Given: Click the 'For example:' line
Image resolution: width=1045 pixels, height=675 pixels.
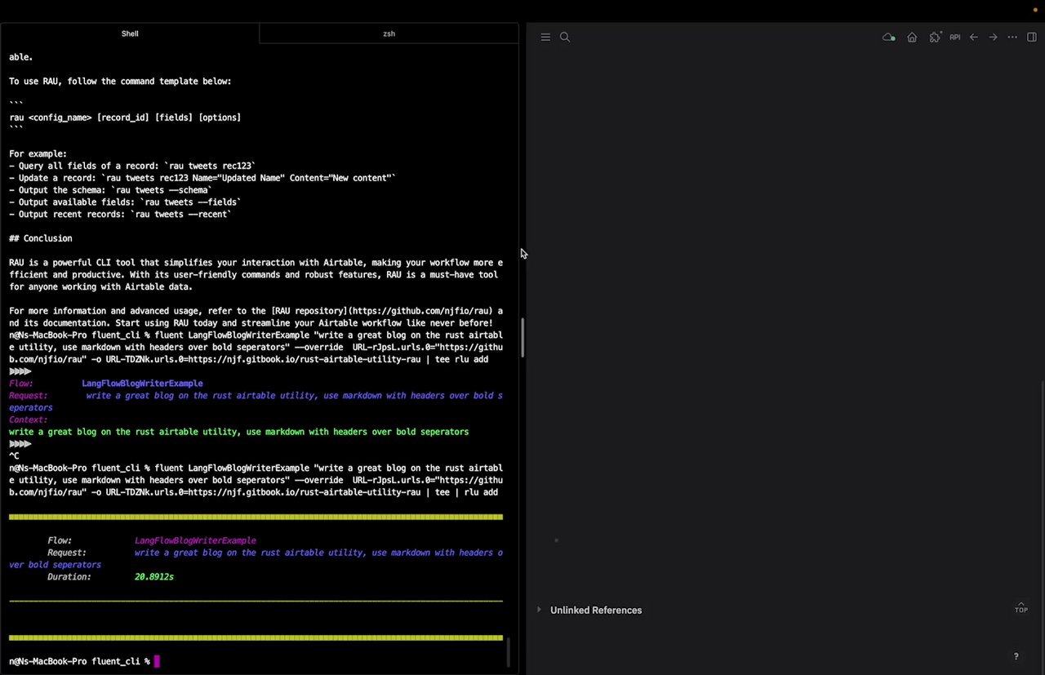Looking at the screenshot, I should [38, 154].
